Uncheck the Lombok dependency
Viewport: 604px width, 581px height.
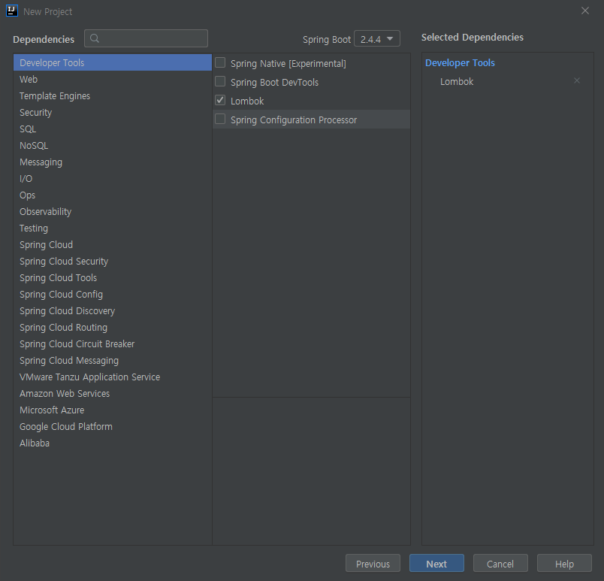[x=220, y=100]
